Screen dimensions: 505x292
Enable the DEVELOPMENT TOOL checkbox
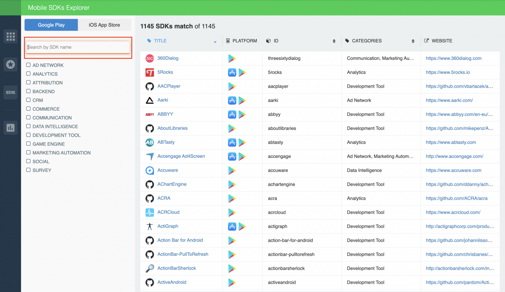click(28, 135)
